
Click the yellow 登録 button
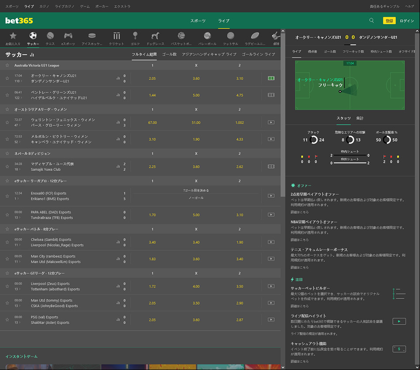pyautogui.click(x=389, y=21)
